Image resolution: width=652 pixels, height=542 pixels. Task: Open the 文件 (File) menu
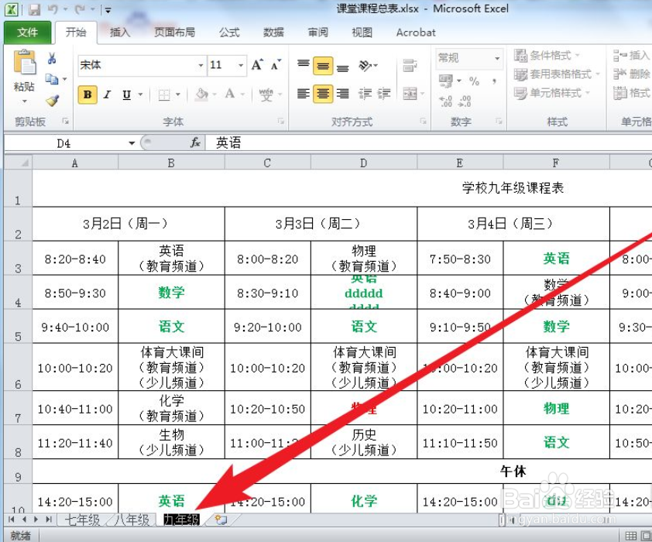tap(27, 33)
